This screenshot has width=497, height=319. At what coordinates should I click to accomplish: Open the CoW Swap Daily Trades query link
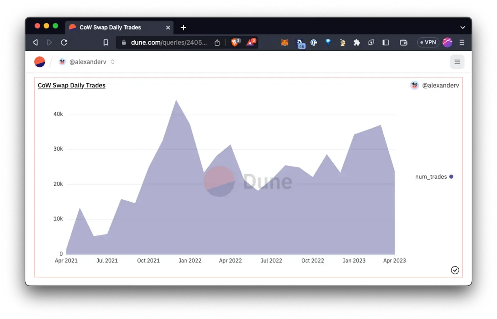[71, 85]
